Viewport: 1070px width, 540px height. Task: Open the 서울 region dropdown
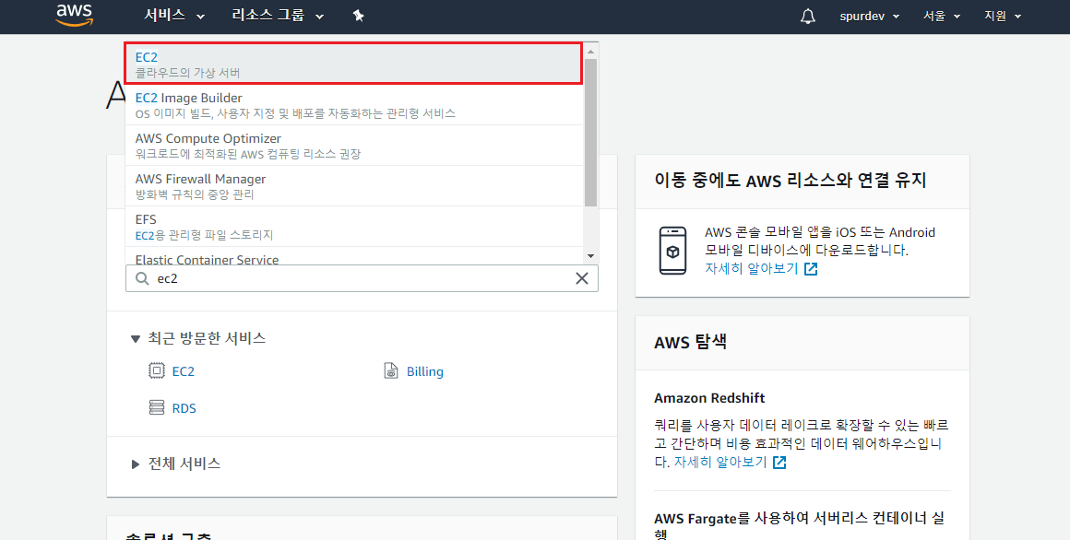(x=942, y=16)
